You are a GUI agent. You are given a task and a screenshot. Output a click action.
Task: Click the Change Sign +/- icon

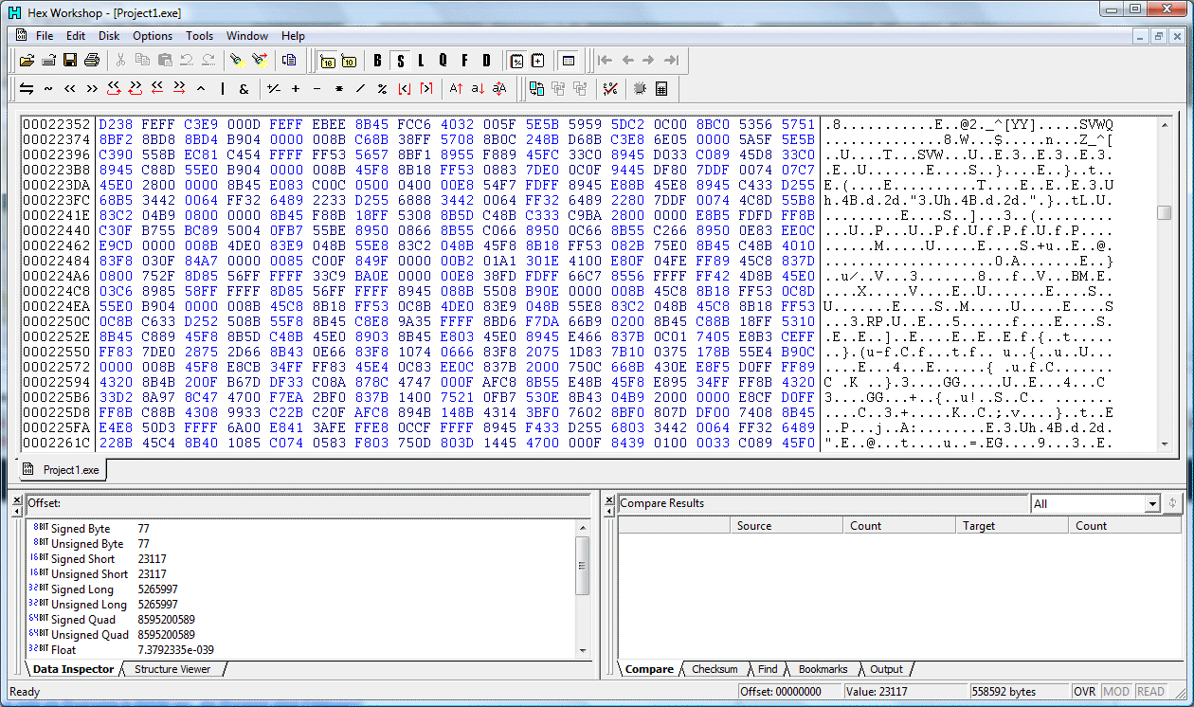point(274,88)
